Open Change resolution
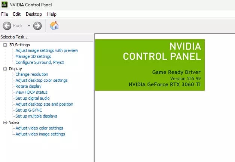The image size is (235, 162). [x=32, y=74]
